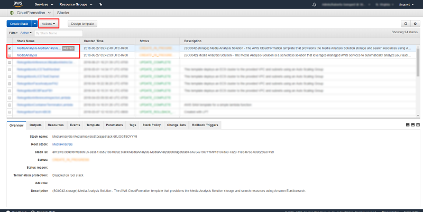Click the CloudFormation service icon
This screenshot has width=423, height=212.
12,13
